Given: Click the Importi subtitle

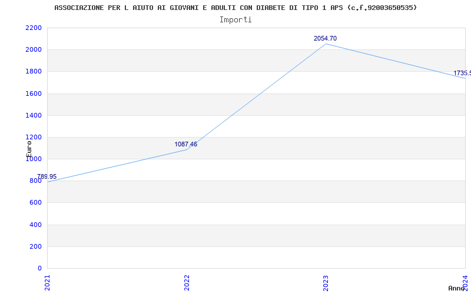Looking at the screenshot, I should click(x=235, y=20).
